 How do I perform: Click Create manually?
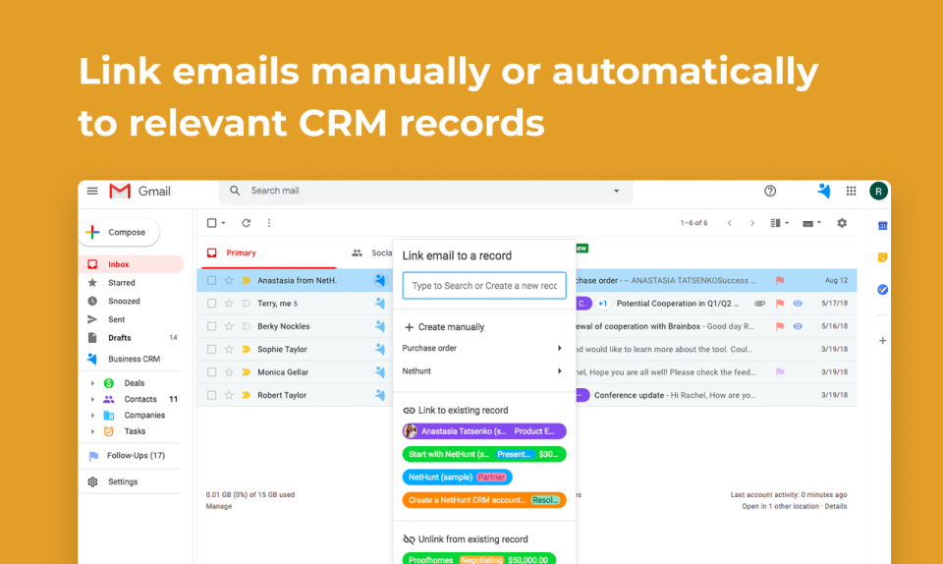[x=444, y=327]
